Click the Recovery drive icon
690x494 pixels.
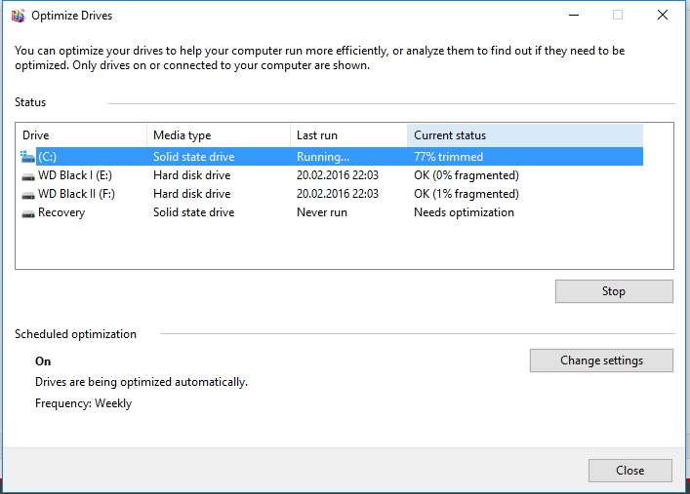[28, 214]
